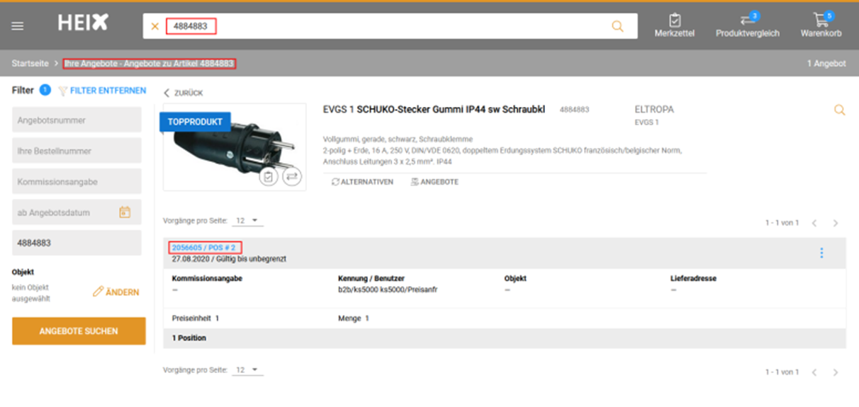859x407 pixels.
Task: Clear the search field with X icon
Action: tap(155, 26)
